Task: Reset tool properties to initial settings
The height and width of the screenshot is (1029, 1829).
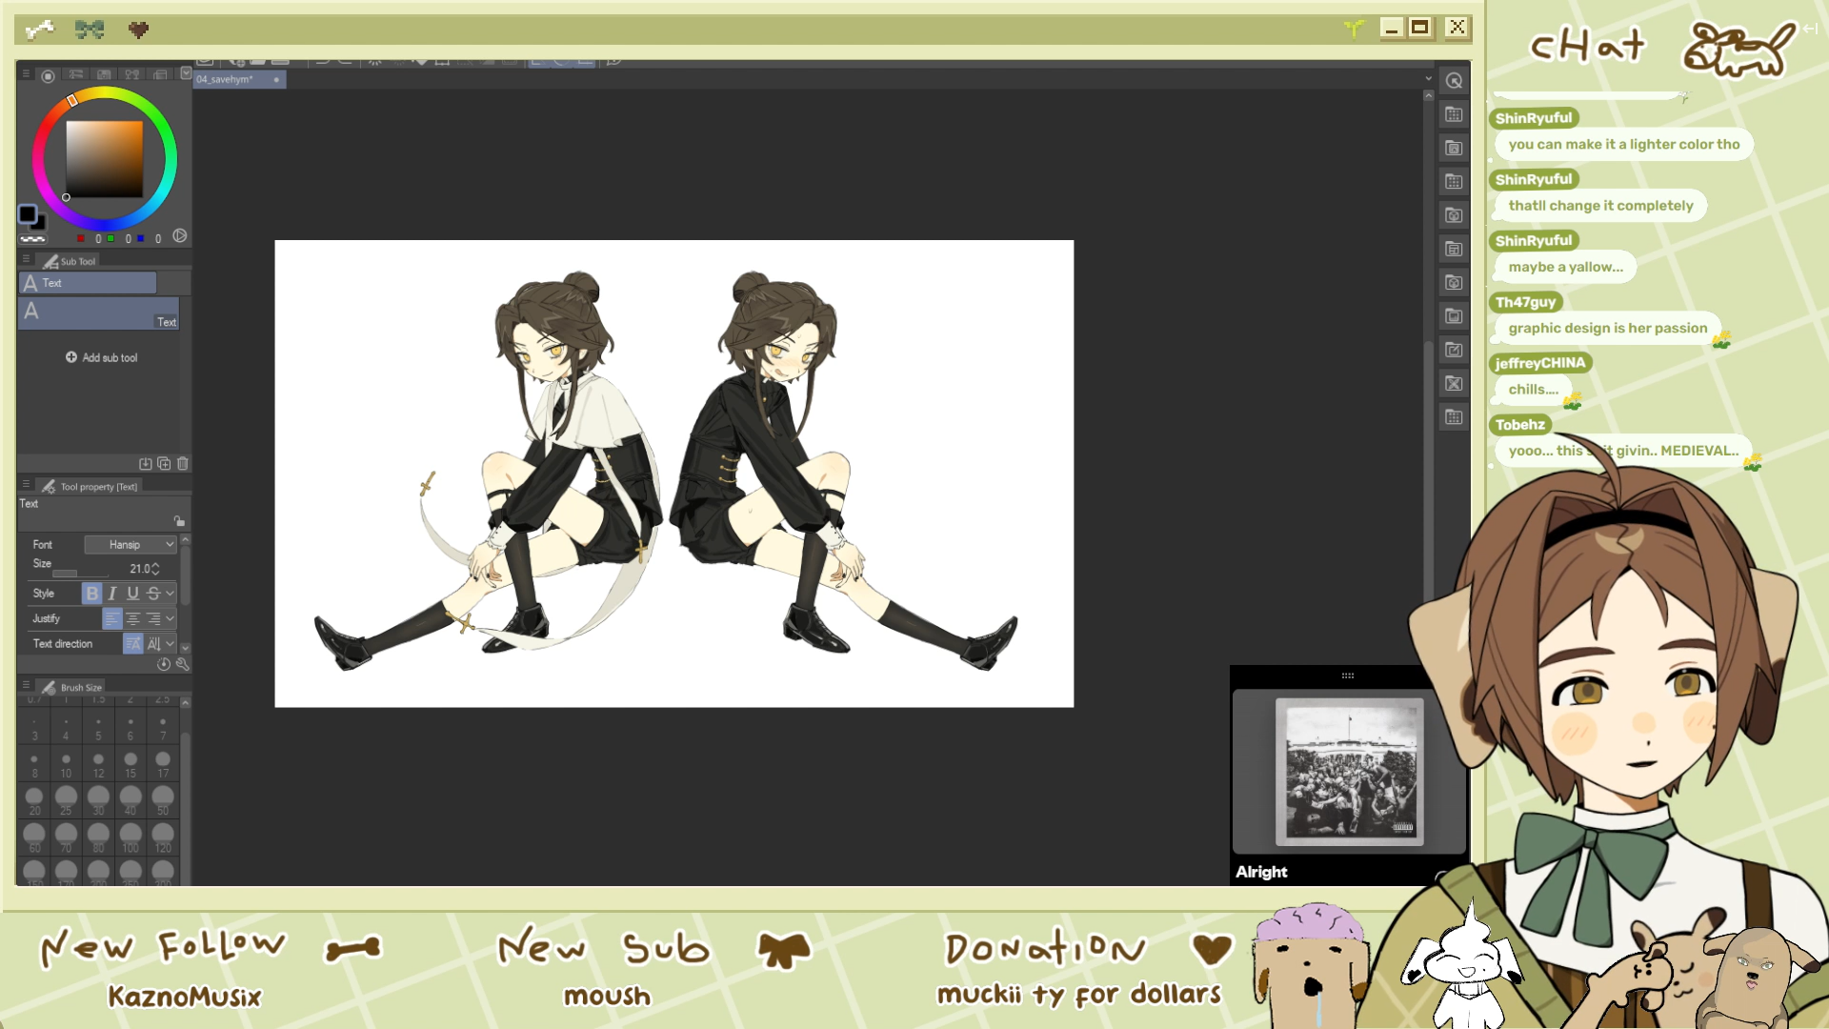Action: 164,664
